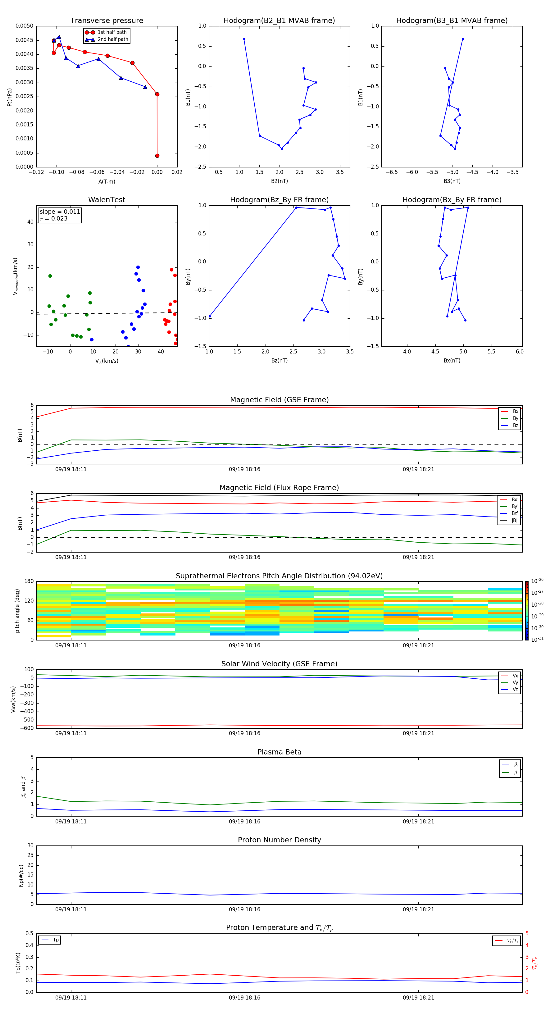Screen dimensions: 559x1025
Task: Select the "Bx'" legend entry
Action: 509,500
